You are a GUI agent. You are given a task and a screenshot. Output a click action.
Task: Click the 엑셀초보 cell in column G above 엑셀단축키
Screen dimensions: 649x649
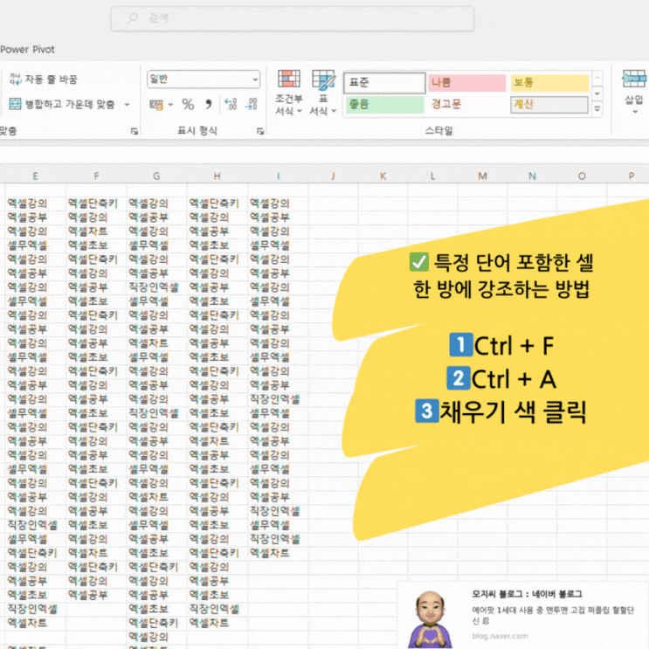(156, 609)
